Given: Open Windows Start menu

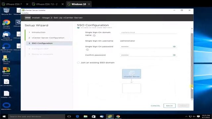Looking at the screenshot, I should (4, 116).
